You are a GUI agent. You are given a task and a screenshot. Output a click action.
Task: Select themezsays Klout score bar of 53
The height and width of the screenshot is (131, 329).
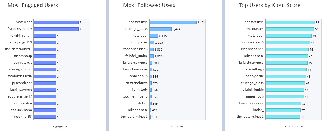pos(290,22)
